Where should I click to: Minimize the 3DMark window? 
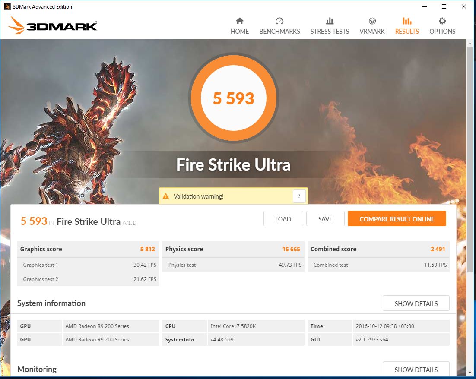[425, 6]
